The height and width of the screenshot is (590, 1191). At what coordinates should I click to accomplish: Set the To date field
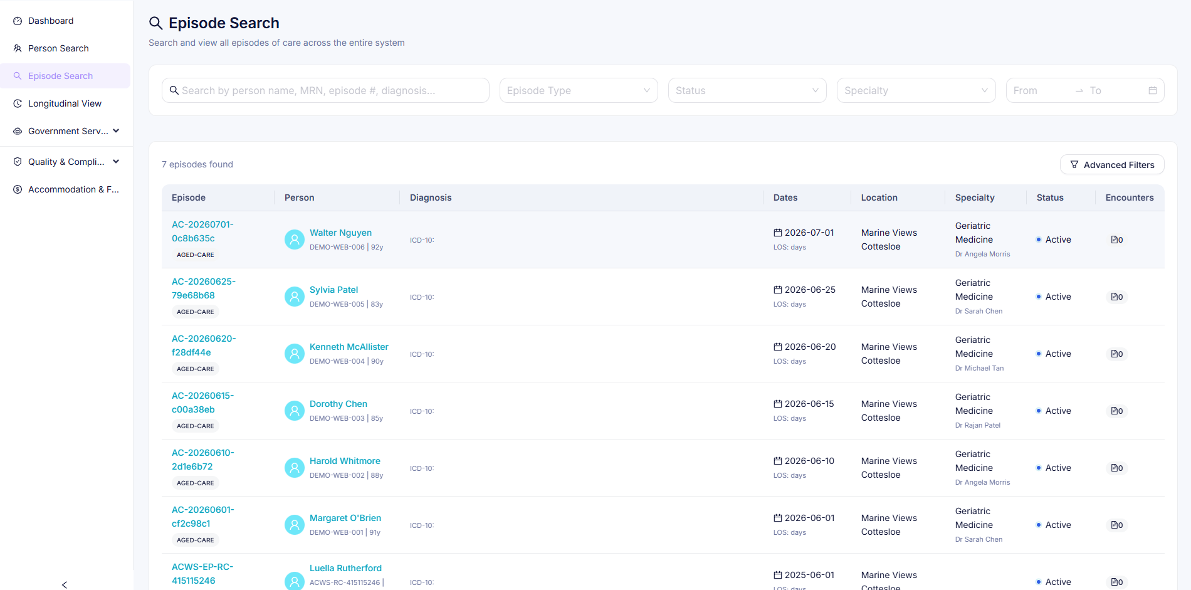[x=1116, y=90]
